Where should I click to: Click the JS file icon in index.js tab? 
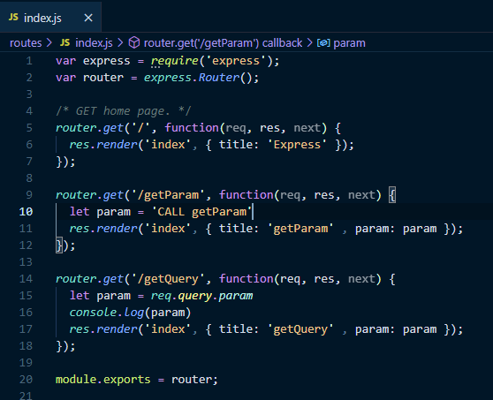13,18
